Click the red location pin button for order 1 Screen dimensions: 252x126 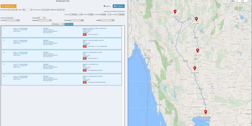85,35
